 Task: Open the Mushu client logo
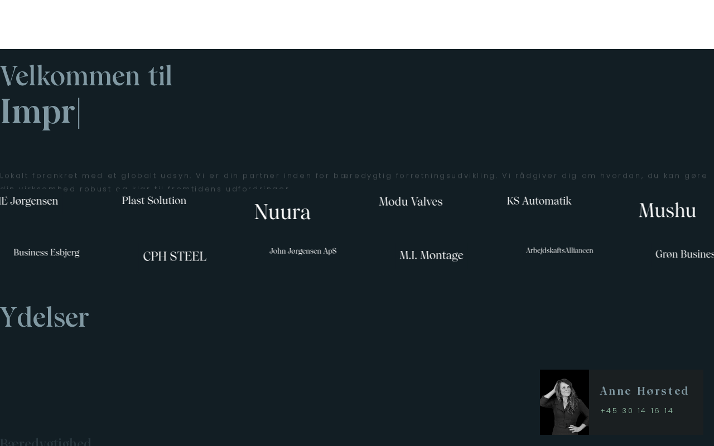pos(667,210)
